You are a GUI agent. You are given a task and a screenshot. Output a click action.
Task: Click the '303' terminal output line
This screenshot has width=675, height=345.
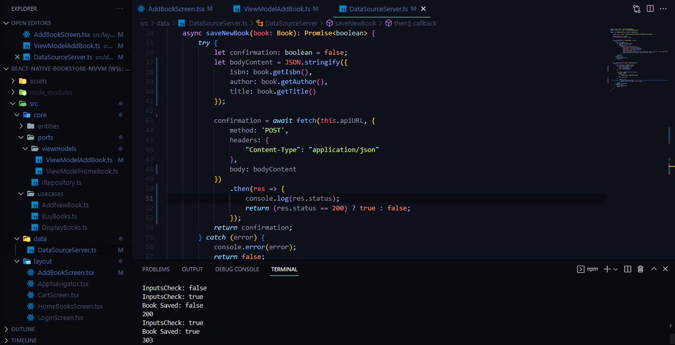click(x=147, y=341)
